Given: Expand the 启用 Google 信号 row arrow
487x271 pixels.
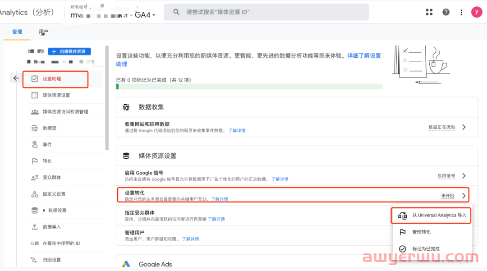Looking at the screenshot, I should 464,176.
